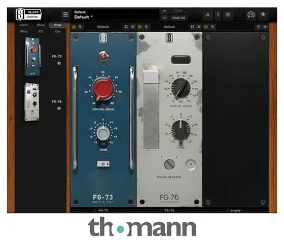Click FG-76 black display window
The image size is (284, 243).
pyautogui.click(x=181, y=59)
